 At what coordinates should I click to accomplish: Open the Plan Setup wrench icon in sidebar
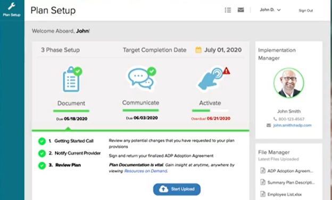[x=12, y=6]
